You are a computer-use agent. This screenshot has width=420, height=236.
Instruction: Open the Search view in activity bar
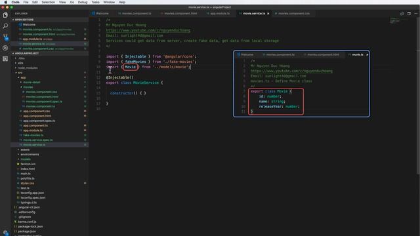(x=5, y=26)
